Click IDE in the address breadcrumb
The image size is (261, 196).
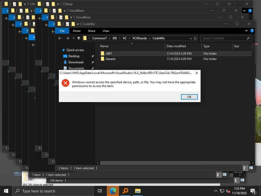pyautogui.click(x=115, y=38)
